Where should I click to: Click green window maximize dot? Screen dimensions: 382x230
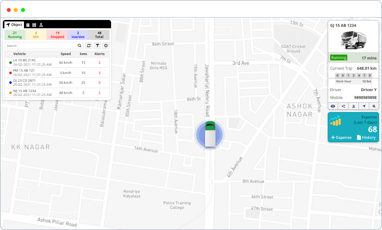(x=23, y=10)
